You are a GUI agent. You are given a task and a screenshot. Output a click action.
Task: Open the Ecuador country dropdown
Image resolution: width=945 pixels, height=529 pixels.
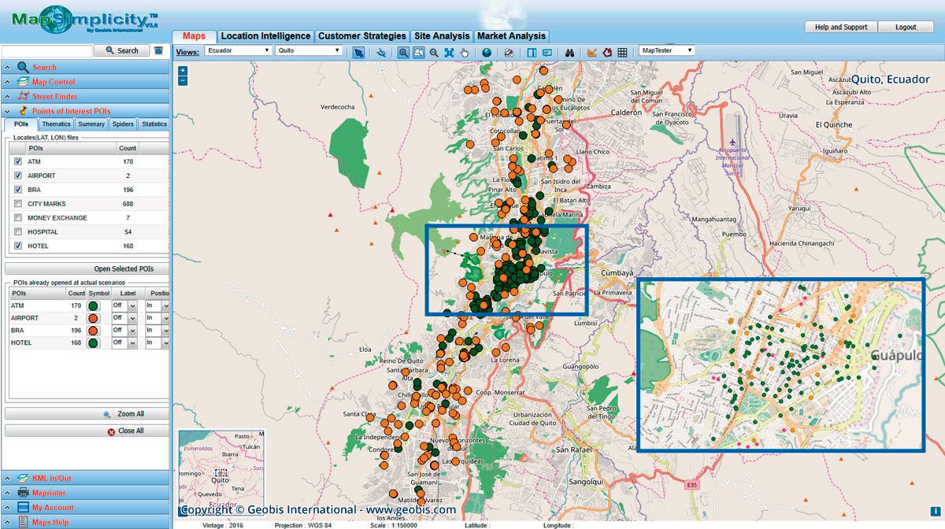[x=238, y=50]
